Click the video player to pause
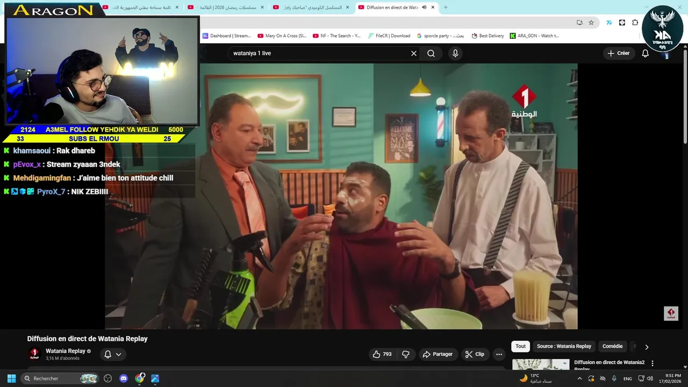688x387 pixels. (341, 196)
